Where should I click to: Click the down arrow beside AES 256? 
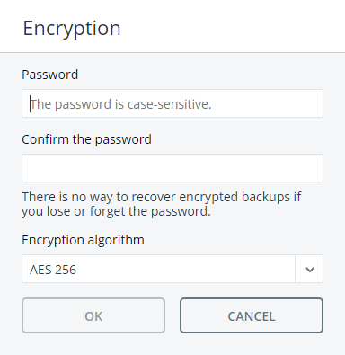[309, 269]
